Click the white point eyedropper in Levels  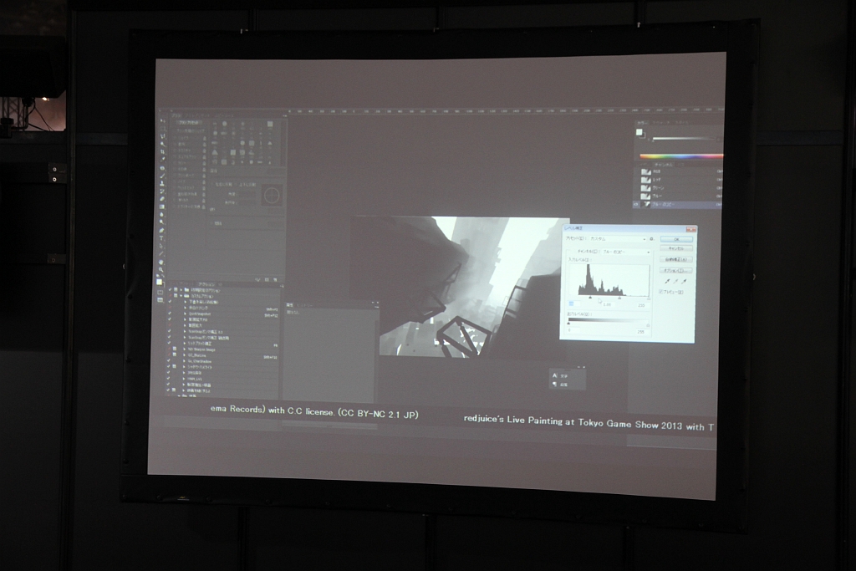click(x=684, y=281)
